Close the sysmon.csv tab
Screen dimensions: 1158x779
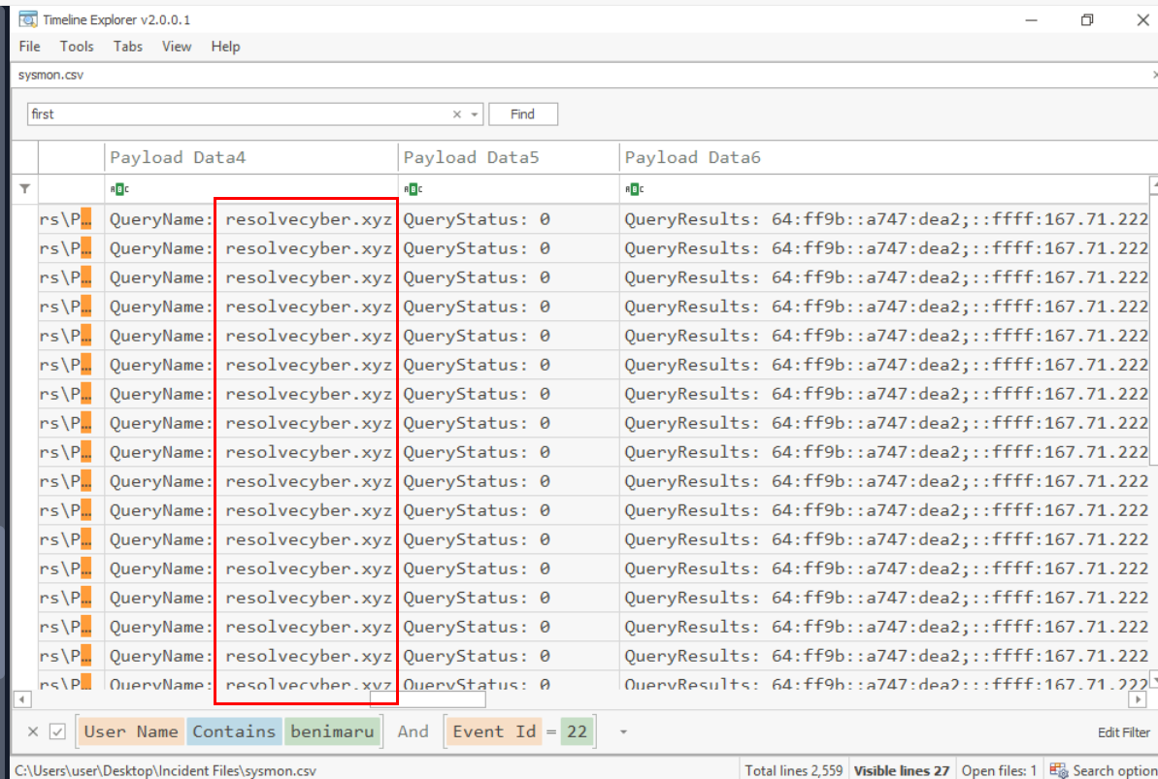[1154, 75]
